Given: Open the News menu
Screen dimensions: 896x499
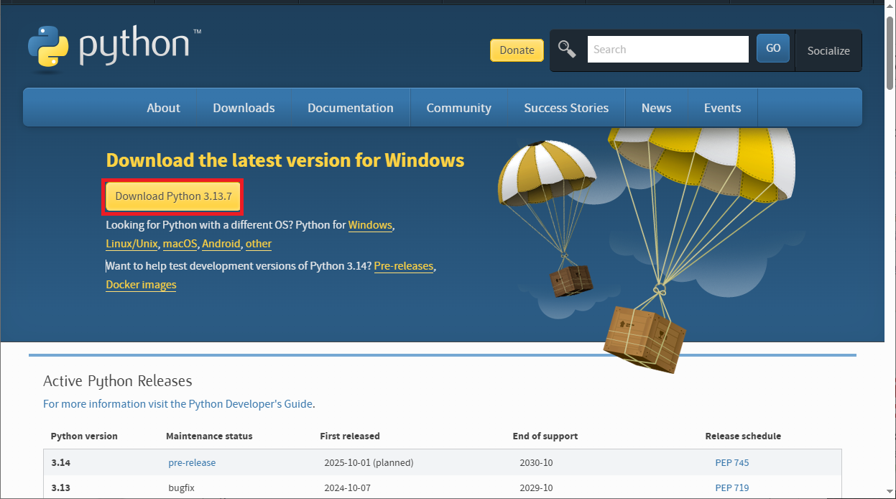Looking at the screenshot, I should pos(656,108).
